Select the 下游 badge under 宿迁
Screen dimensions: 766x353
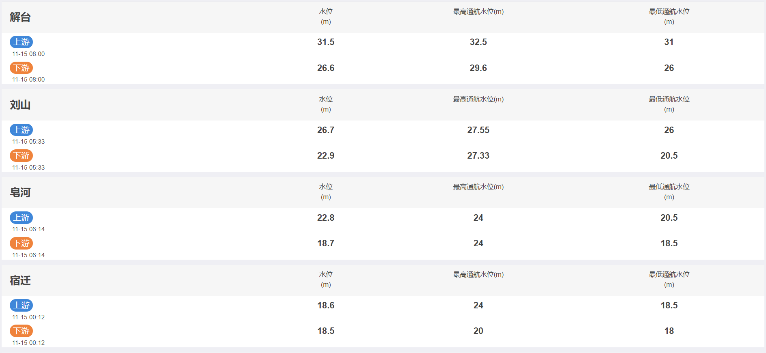point(21,331)
